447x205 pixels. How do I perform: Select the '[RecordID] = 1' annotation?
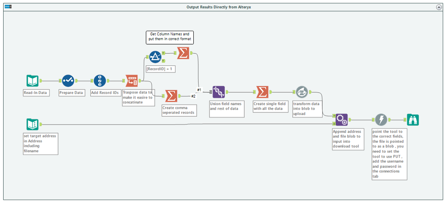[161, 69]
